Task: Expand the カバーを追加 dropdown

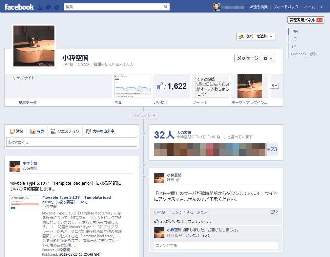Action: (256, 36)
